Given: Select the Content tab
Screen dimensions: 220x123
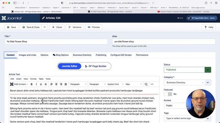Looking at the screenshot, I should [x=11, y=55].
